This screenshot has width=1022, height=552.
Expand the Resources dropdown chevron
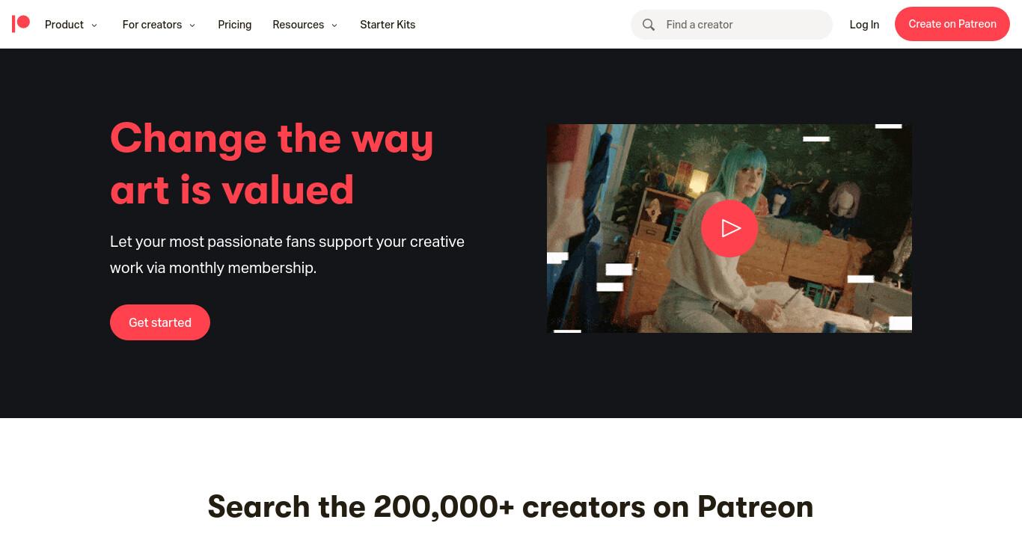tap(334, 25)
